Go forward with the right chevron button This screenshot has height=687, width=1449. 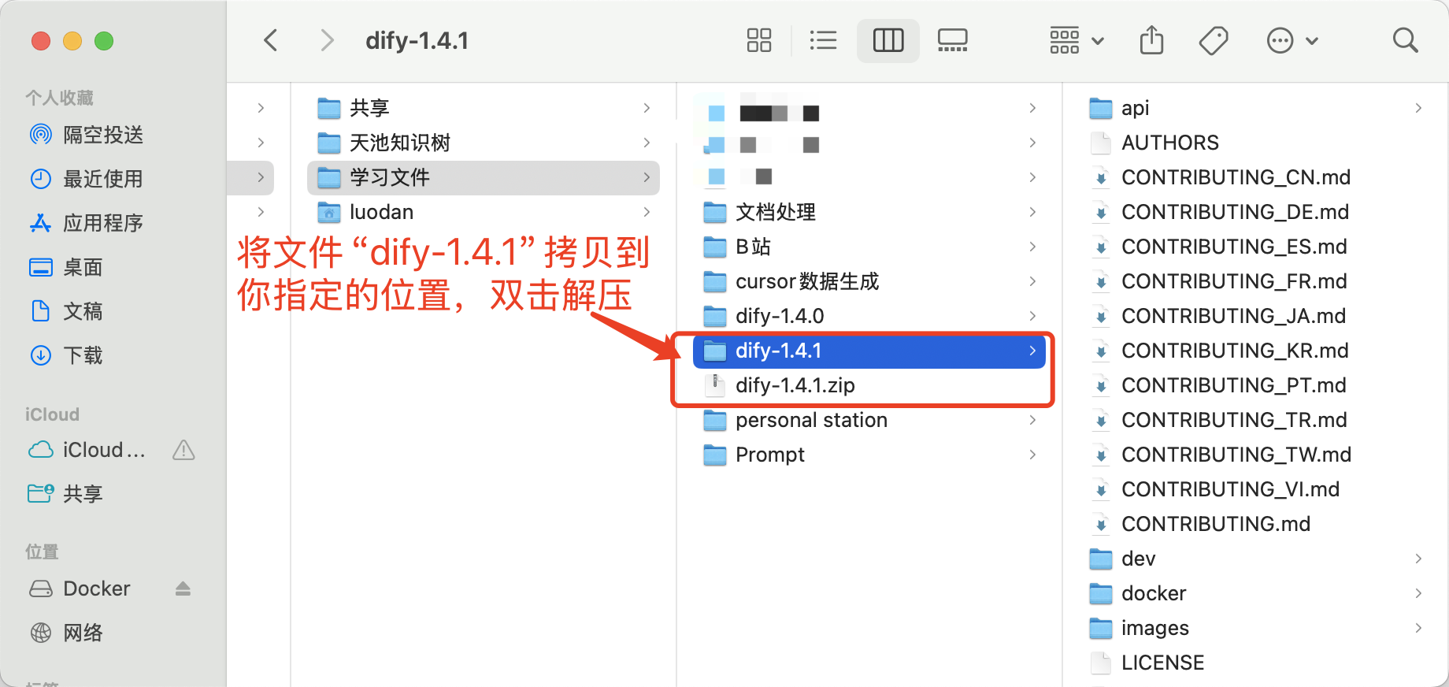coord(327,40)
